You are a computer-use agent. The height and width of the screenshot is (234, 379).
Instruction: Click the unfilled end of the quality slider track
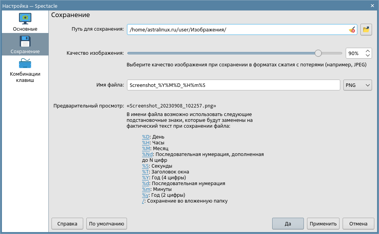pyautogui.click(x=332, y=53)
